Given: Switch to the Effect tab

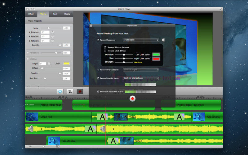Looking at the screenshot, I should (31, 14).
